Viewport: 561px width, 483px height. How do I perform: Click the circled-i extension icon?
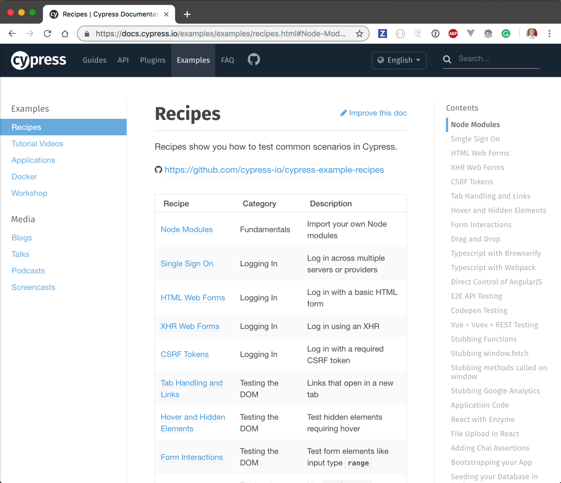(435, 34)
